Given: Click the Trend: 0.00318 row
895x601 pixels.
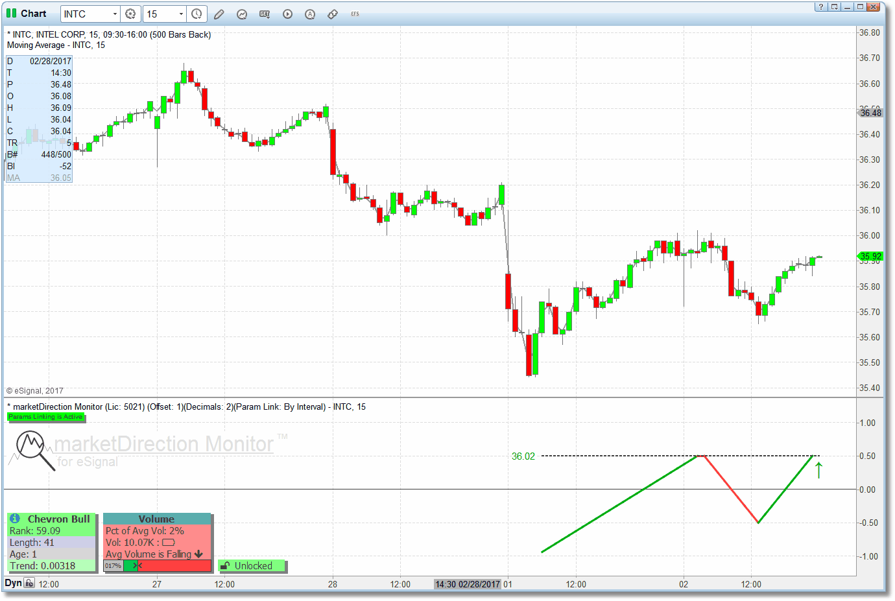Looking at the screenshot, I should click(x=51, y=565).
